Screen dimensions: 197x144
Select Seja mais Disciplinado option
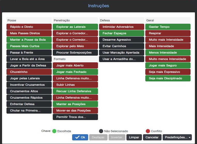168,78
